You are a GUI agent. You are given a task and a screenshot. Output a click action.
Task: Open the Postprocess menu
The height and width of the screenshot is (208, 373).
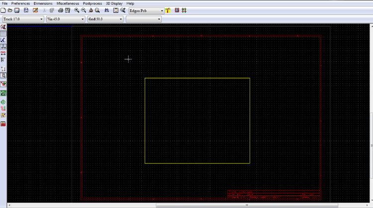click(93, 3)
